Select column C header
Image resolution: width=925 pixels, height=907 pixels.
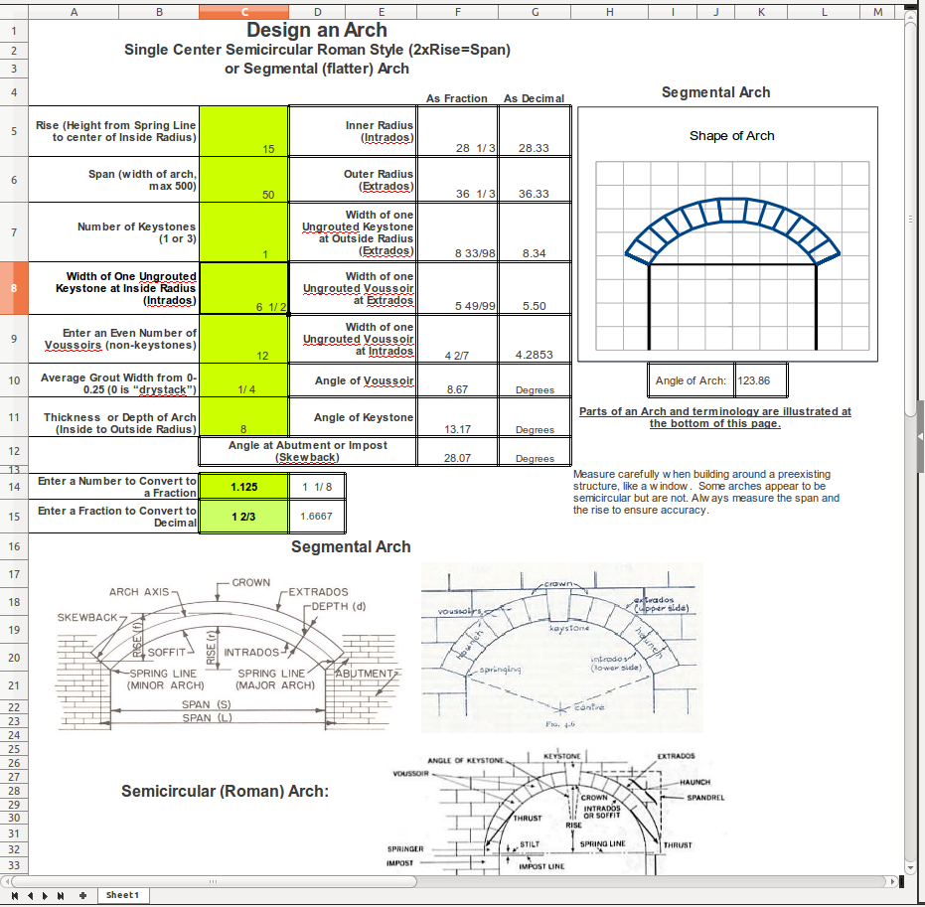pos(243,12)
